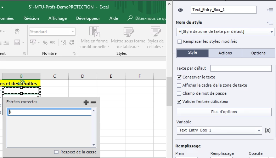Expand Mettre sous forme de tableau arrow
The width and height of the screenshot is (276, 158).
click(x=138, y=47)
